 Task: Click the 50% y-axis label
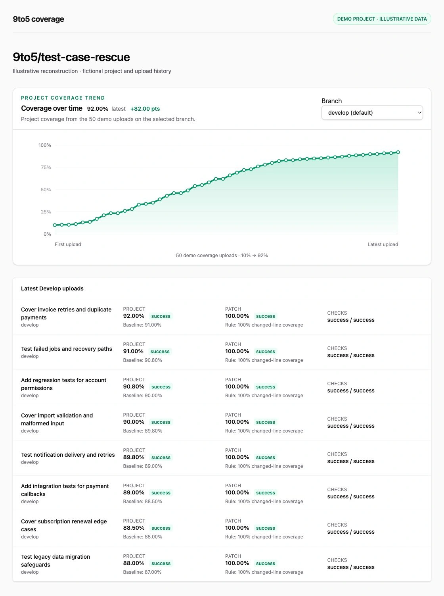(46, 190)
